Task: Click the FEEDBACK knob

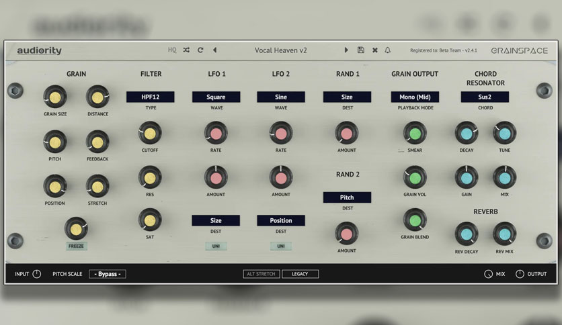Action: coord(97,142)
